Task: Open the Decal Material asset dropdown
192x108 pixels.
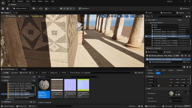Action: tap(180, 92)
